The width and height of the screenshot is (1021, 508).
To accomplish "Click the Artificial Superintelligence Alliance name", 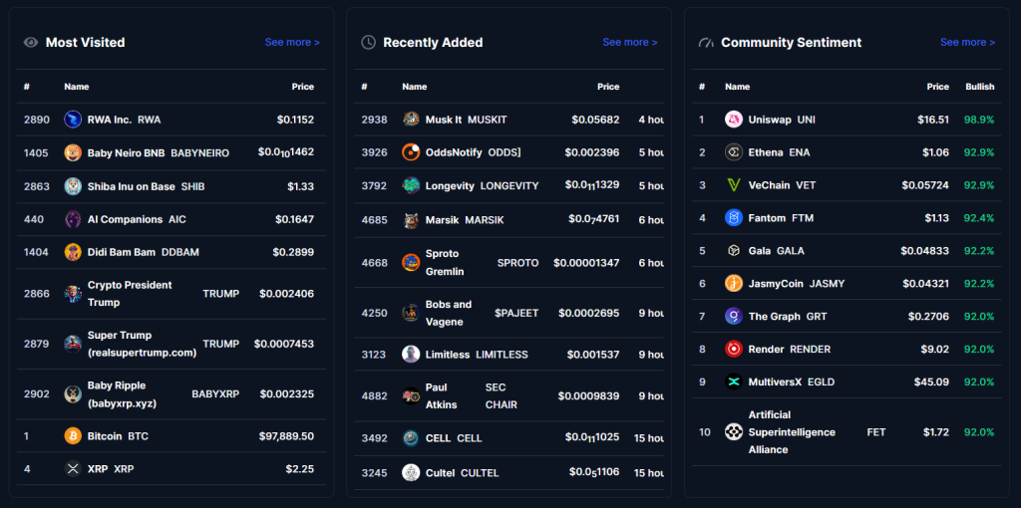I will tap(792, 432).
